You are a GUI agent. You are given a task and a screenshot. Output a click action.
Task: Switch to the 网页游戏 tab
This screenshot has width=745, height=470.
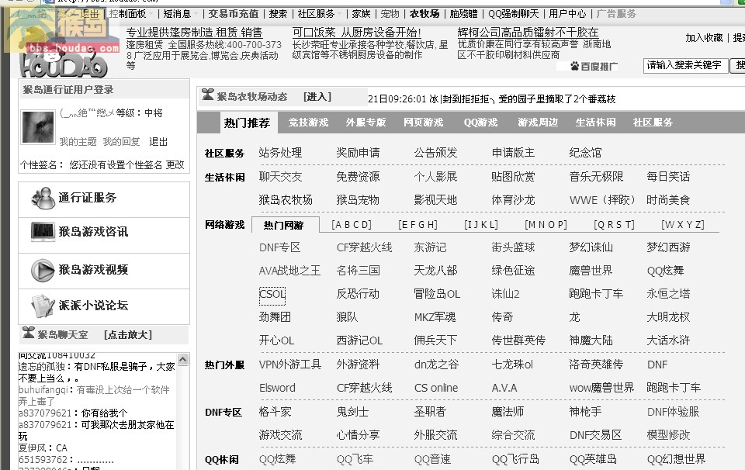coord(424,123)
